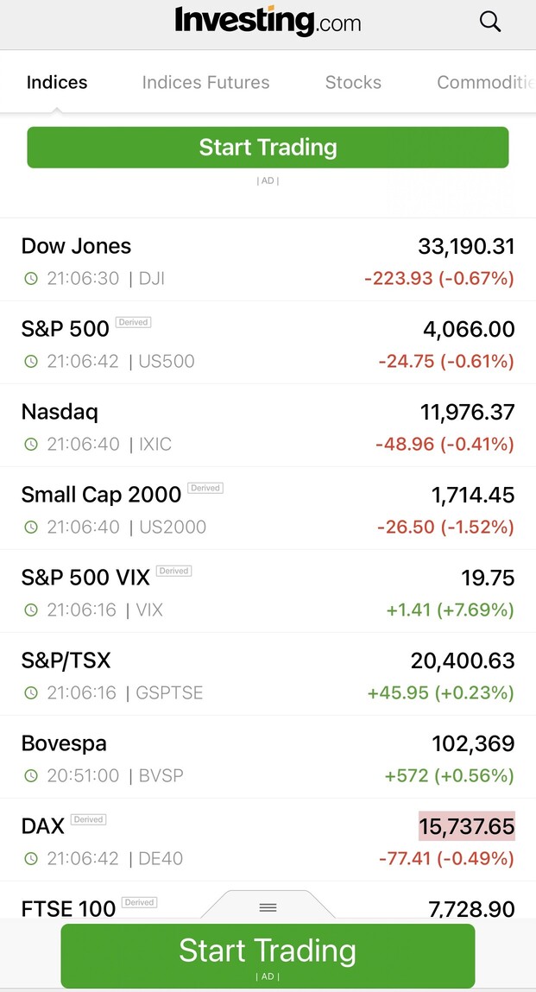536x992 pixels.
Task: Open the search magnifier icon
Action: [490, 22]
